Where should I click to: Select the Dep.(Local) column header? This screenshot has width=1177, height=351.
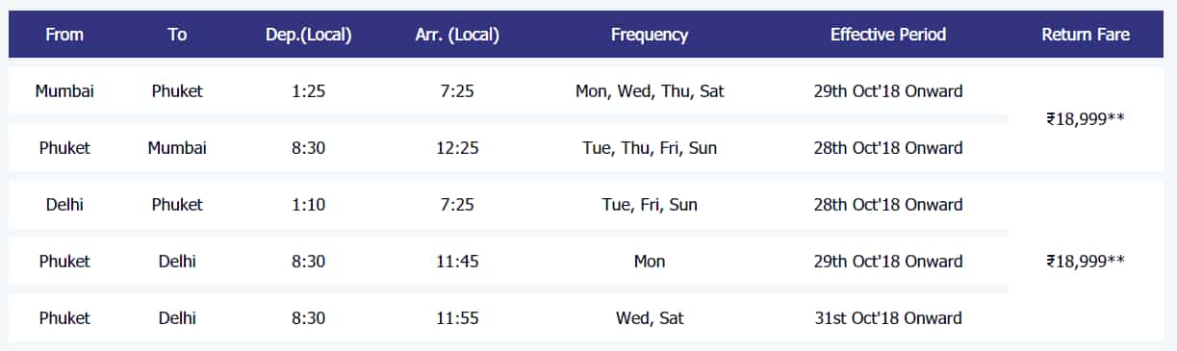tap(309, 35)
